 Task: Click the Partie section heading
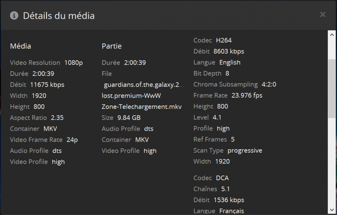(112, 46)
